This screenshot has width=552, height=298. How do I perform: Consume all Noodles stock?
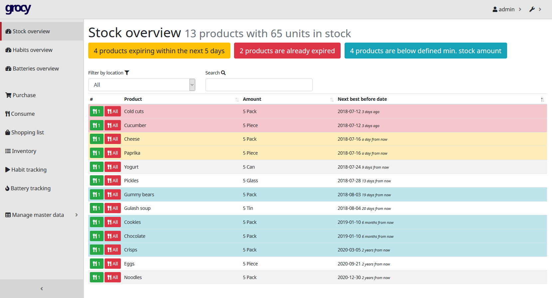(113, 277)
